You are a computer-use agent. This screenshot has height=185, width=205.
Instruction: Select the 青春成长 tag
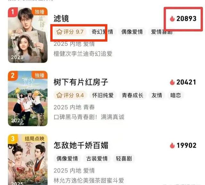132,95
